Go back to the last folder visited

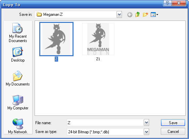point(130,15)
